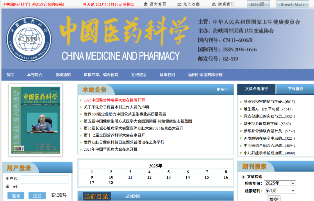
Task: Open the 检索年份 dropdown showing 2025年
Action: [x=280, y=183]
